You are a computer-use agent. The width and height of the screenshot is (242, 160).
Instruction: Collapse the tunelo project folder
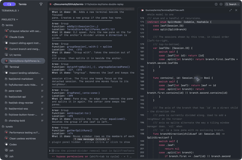coord(8,126)
